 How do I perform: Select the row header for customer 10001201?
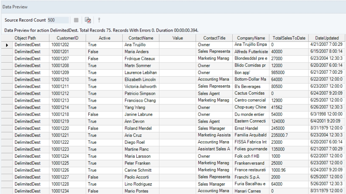pyautogui.click(x=6, y=51)
